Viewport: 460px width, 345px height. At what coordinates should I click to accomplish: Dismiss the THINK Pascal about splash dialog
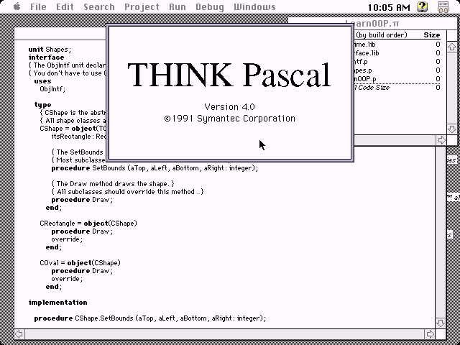(230, 93)
